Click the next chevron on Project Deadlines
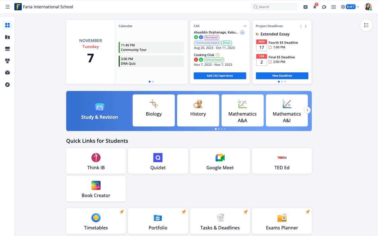The width and height of the screenshot is (378, 236). (x=305, y=26)
